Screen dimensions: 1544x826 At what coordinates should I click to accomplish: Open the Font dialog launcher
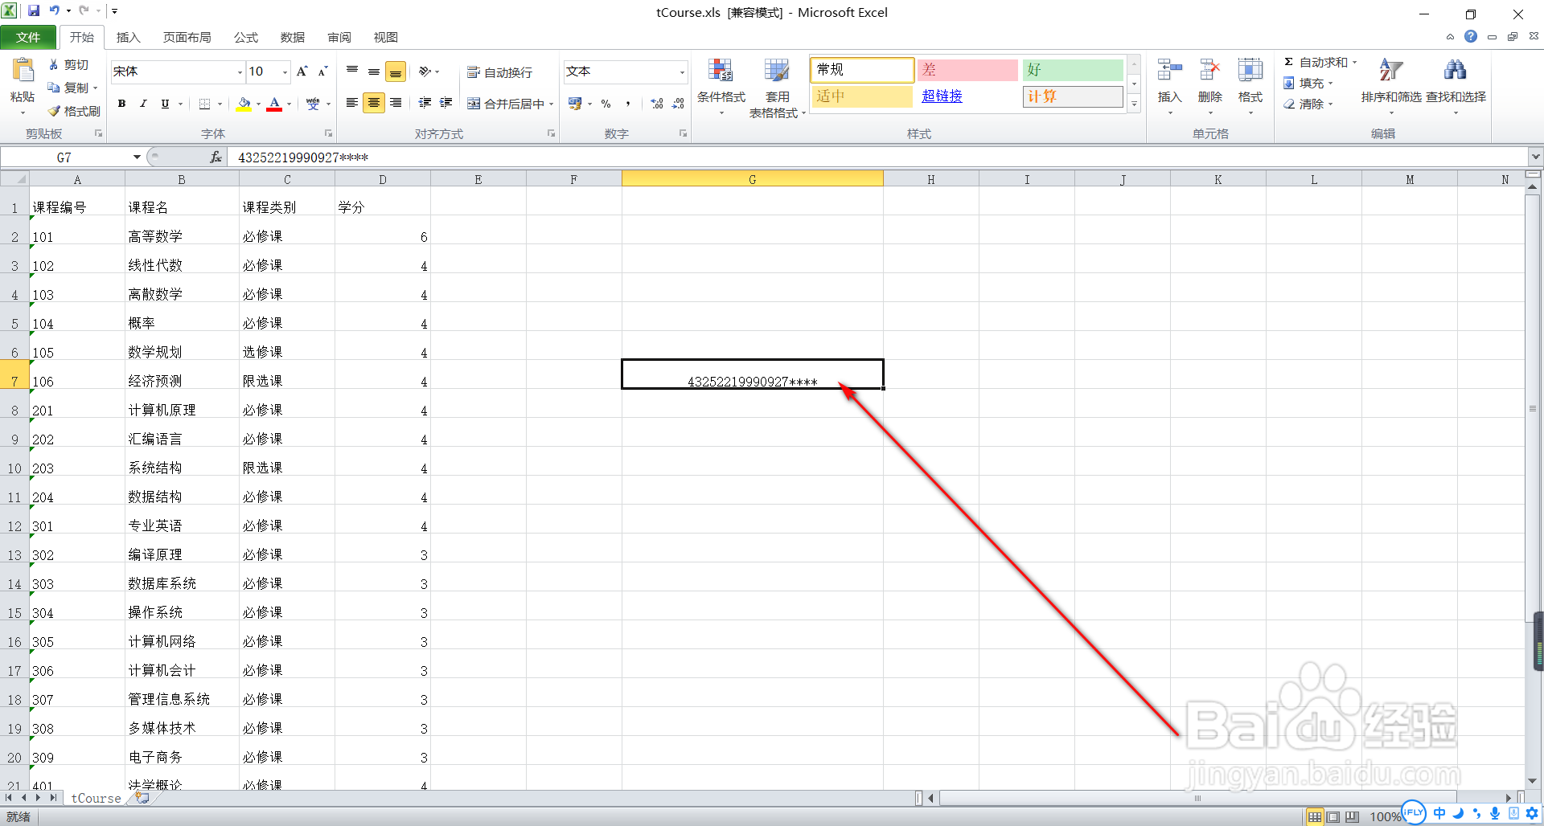(x=328, y=133)
